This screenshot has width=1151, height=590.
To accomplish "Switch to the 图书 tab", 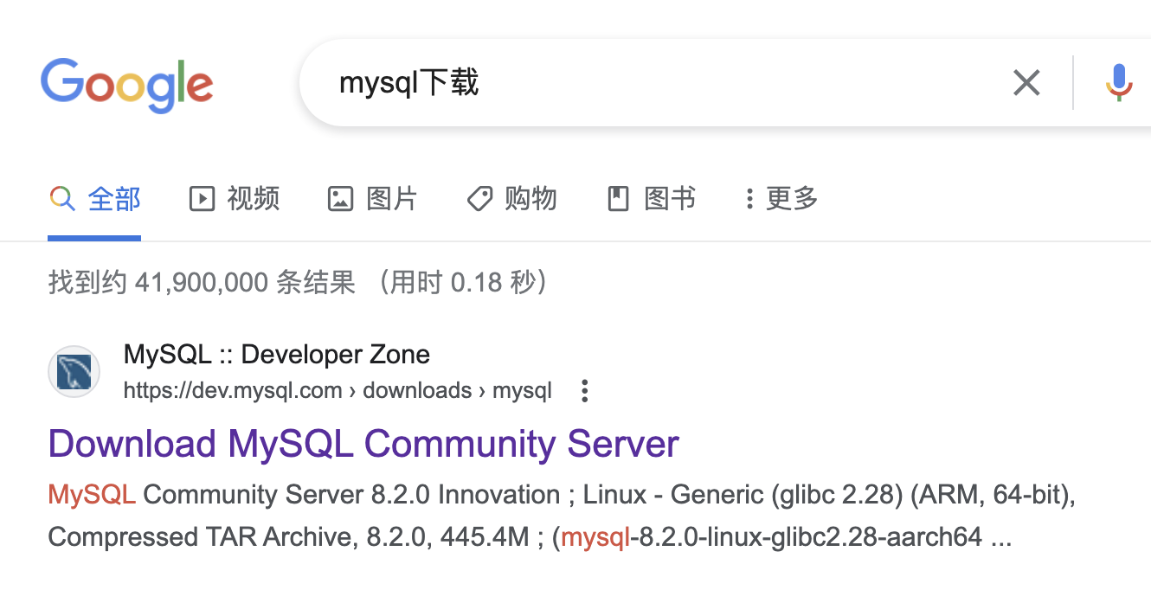I will coord(670,199).
